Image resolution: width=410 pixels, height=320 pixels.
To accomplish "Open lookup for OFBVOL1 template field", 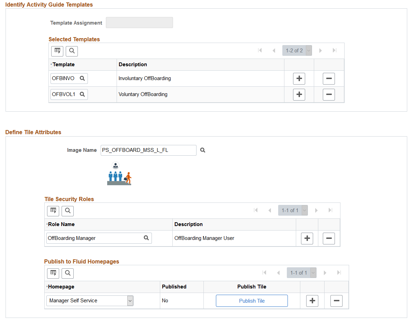I will pyautogui.click(x=82, y=94).
